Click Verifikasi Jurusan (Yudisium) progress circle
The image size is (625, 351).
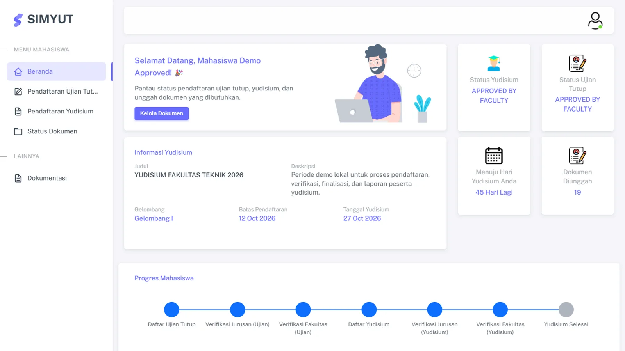coord(434,310)
